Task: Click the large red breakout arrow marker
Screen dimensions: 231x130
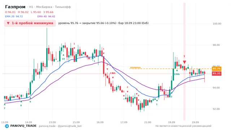Action: tap(184, 62)
